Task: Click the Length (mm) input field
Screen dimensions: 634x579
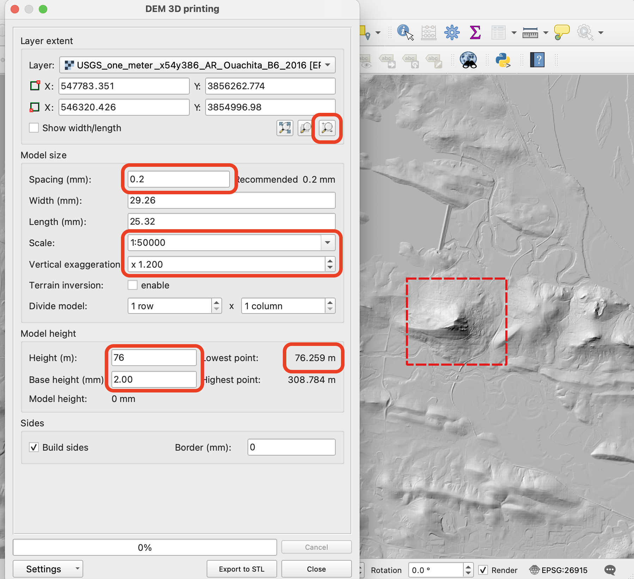Action: [231, 221]
